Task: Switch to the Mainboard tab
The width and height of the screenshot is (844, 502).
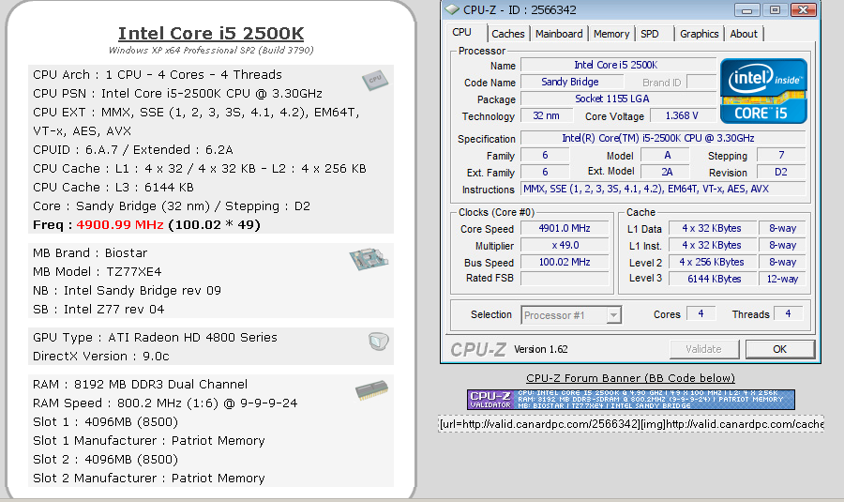Action: coord(559,34)
